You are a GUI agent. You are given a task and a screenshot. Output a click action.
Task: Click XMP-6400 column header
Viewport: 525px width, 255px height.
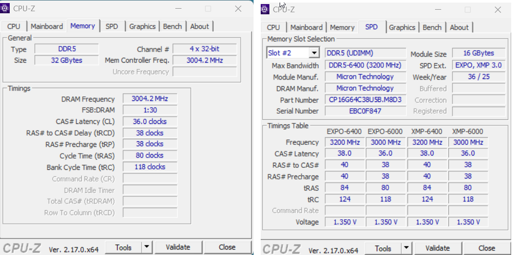426,132
